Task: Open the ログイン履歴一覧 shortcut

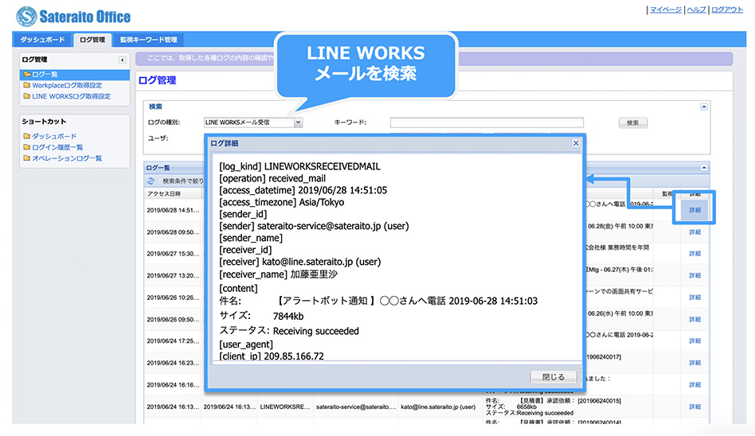Action: click(x=57, y=147)
